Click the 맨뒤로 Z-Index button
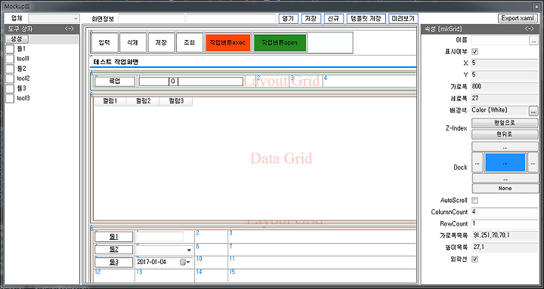Image resolution: width=544 pixels, height=289 pixels. click(x=505, y=134)
